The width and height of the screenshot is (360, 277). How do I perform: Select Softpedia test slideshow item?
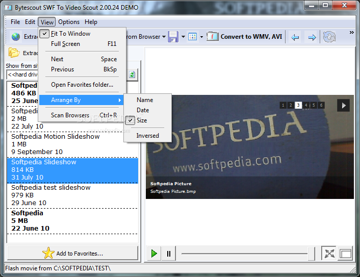[x=72, y=195]
